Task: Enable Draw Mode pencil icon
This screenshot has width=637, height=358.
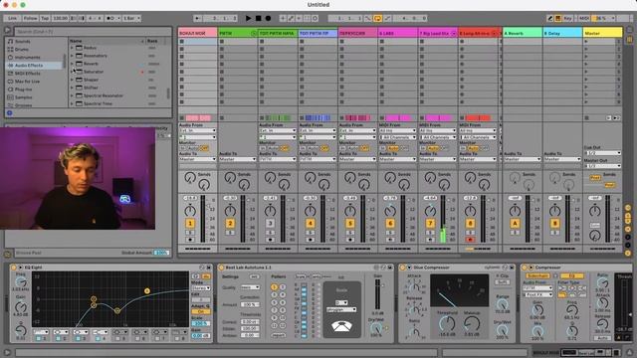Action: click(549, 18)
